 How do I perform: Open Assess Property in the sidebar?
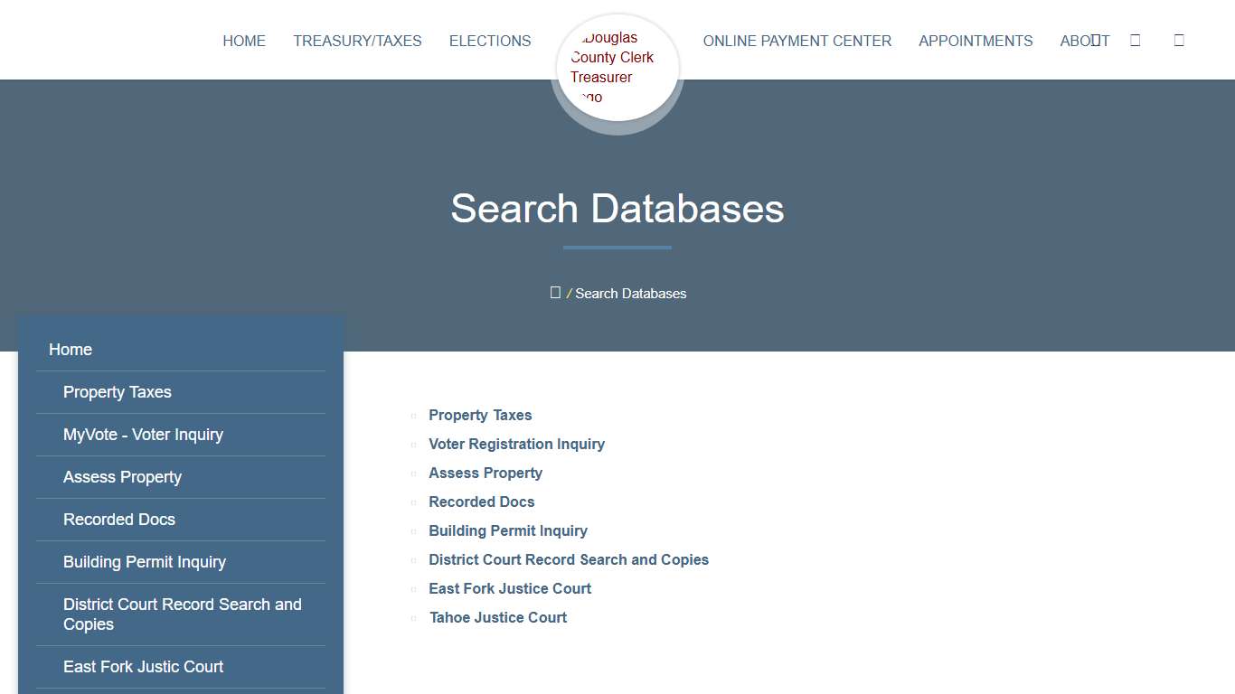coord(122,477)
